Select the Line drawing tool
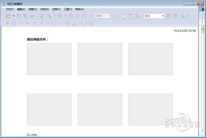 coord(48,23)
